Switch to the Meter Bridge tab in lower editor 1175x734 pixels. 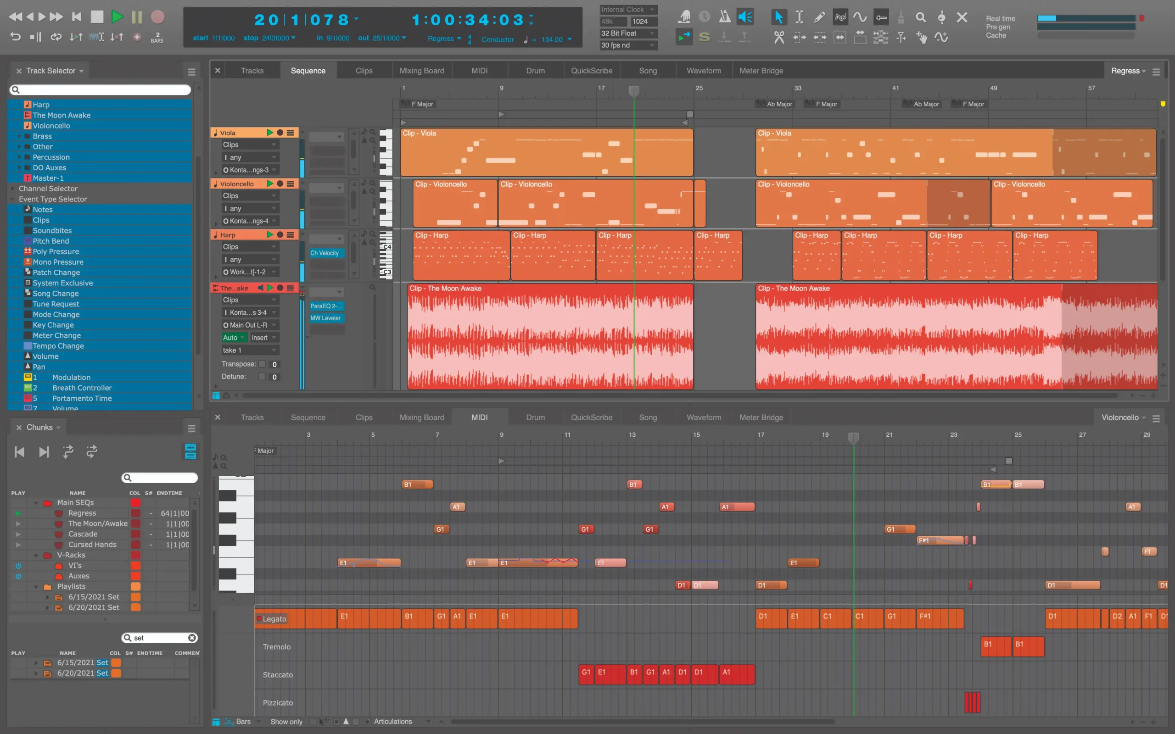(761, 417)
